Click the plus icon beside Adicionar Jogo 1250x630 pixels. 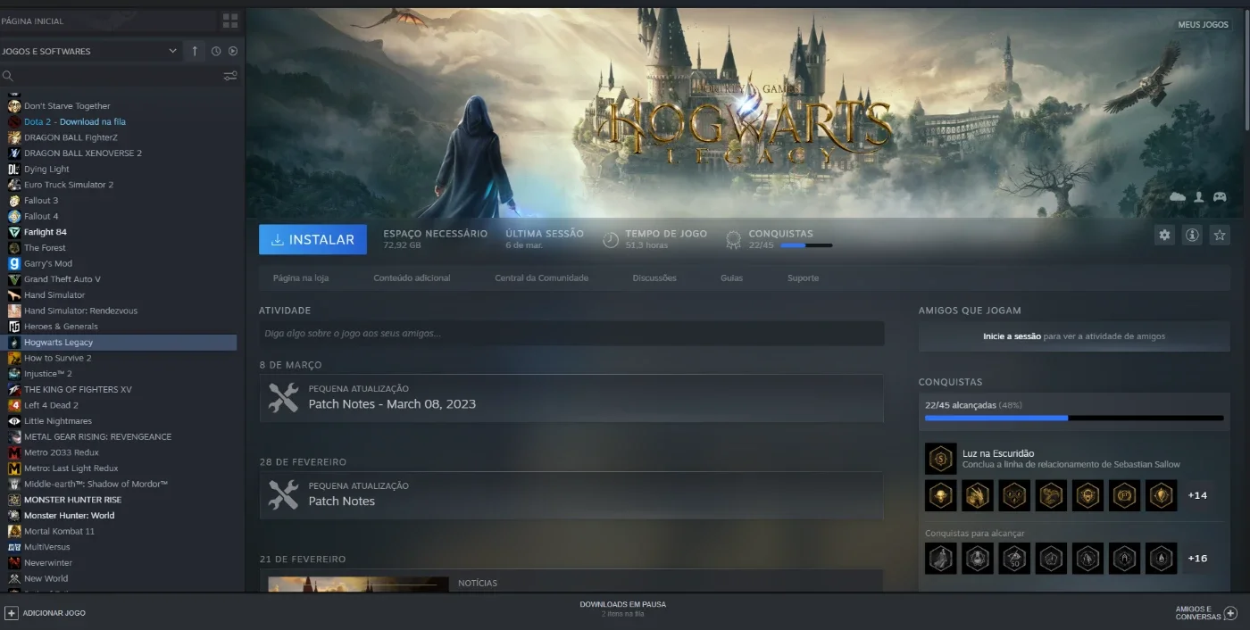point(12,613)
